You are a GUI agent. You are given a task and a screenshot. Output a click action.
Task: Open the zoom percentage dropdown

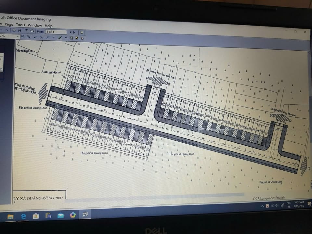point(18,37)
